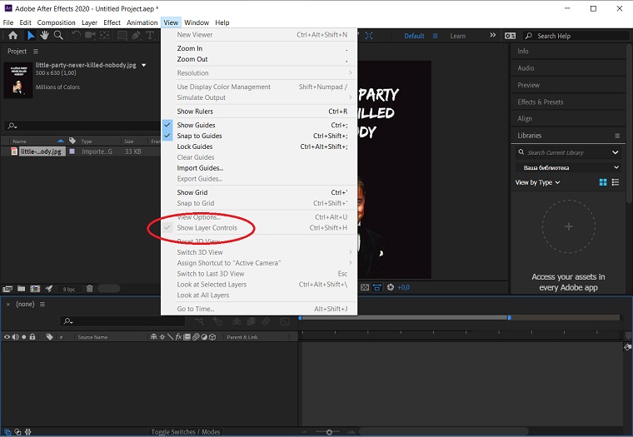The height and width of the screenshot is (437, 633).
Task: Select the Zoom magnifier tool
Action: pos(58,36)
